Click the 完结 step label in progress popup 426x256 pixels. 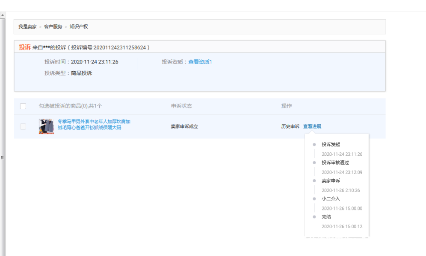(326, 217)
